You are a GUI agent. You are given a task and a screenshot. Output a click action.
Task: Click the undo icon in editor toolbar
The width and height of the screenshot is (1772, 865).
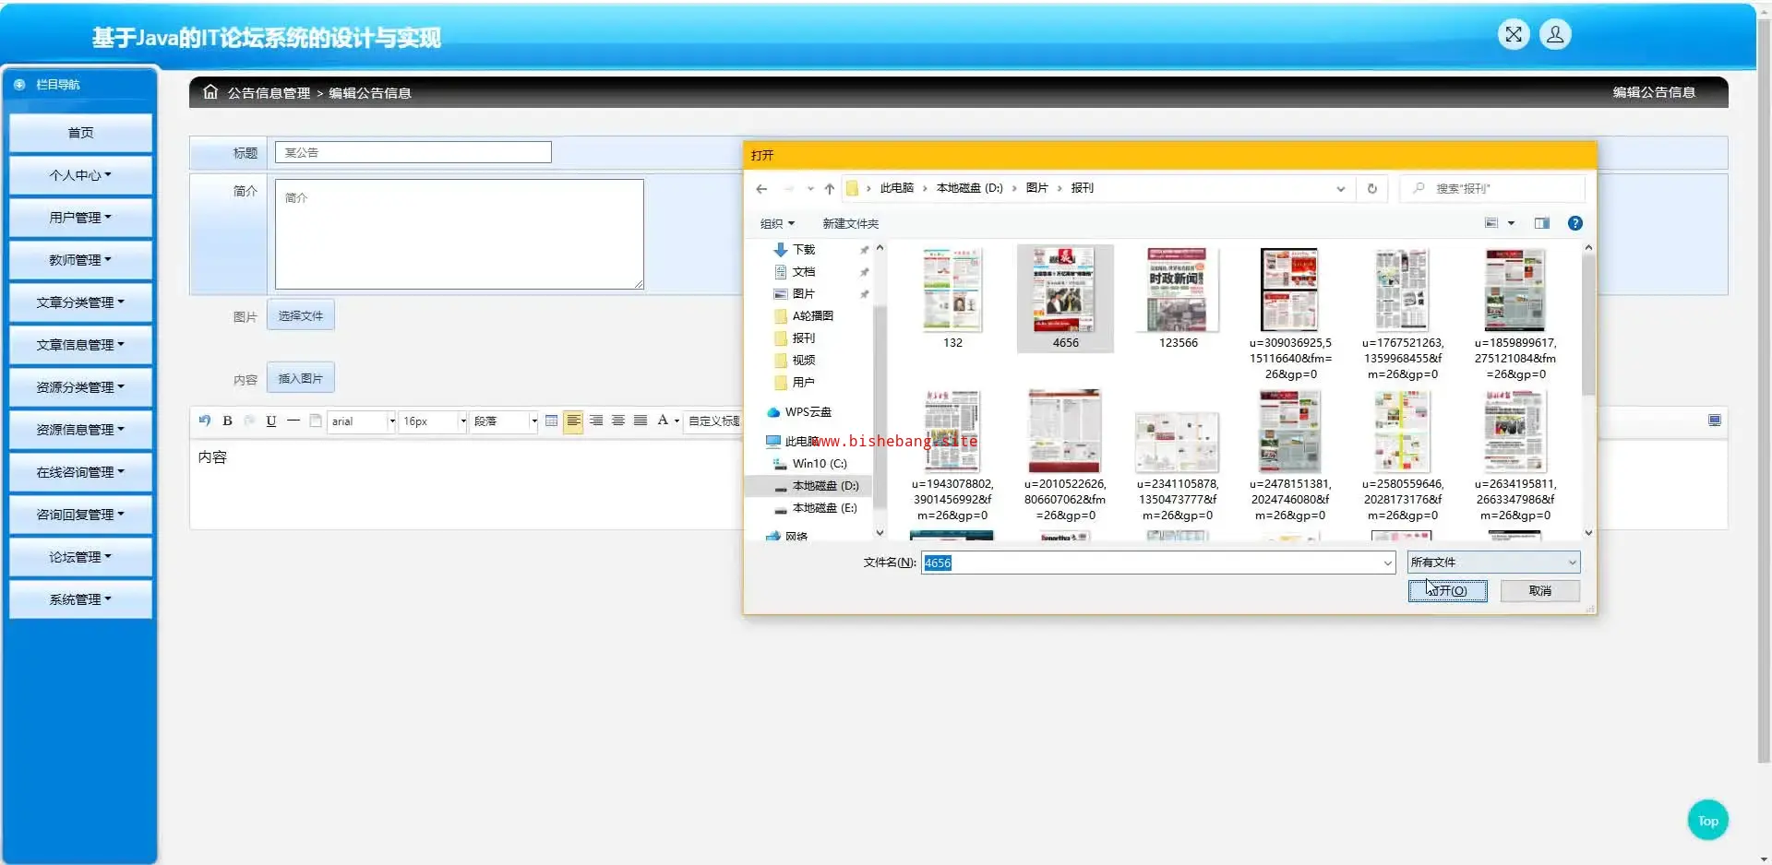coord(205,421)
